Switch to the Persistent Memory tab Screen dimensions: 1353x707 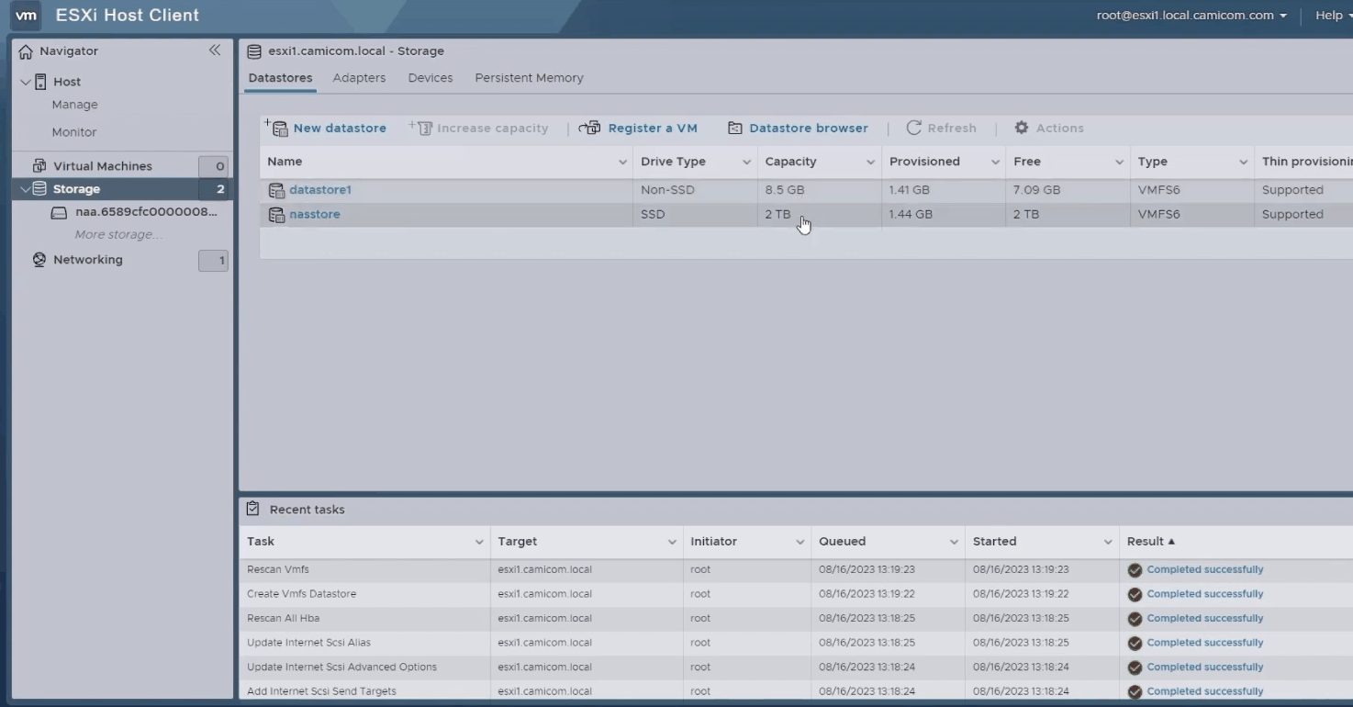coord(529,78)
